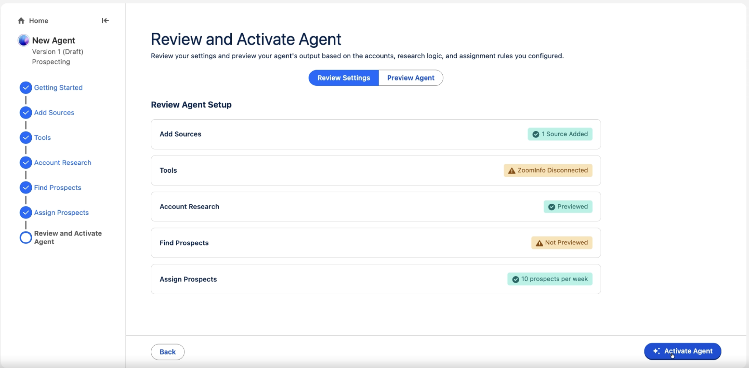Open the Find Prospects review card
Image resolution: width=749 pixels, height=368 pixels.
[376, 243]
